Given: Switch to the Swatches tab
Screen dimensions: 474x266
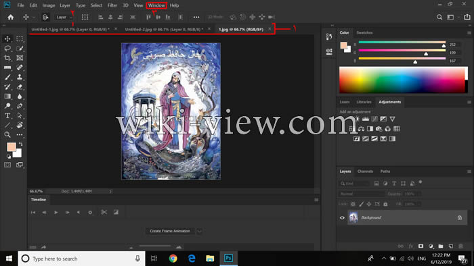Looking at the screenshot, I should tap(364, 32).
